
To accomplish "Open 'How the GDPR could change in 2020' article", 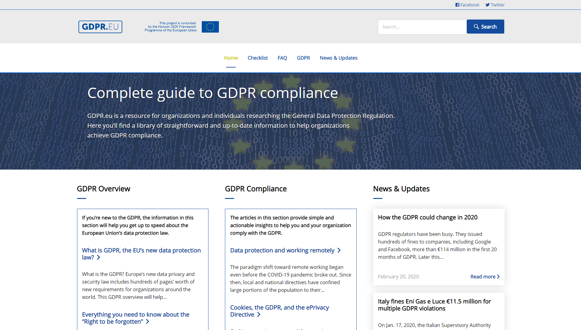I will (x=428, y=217).
